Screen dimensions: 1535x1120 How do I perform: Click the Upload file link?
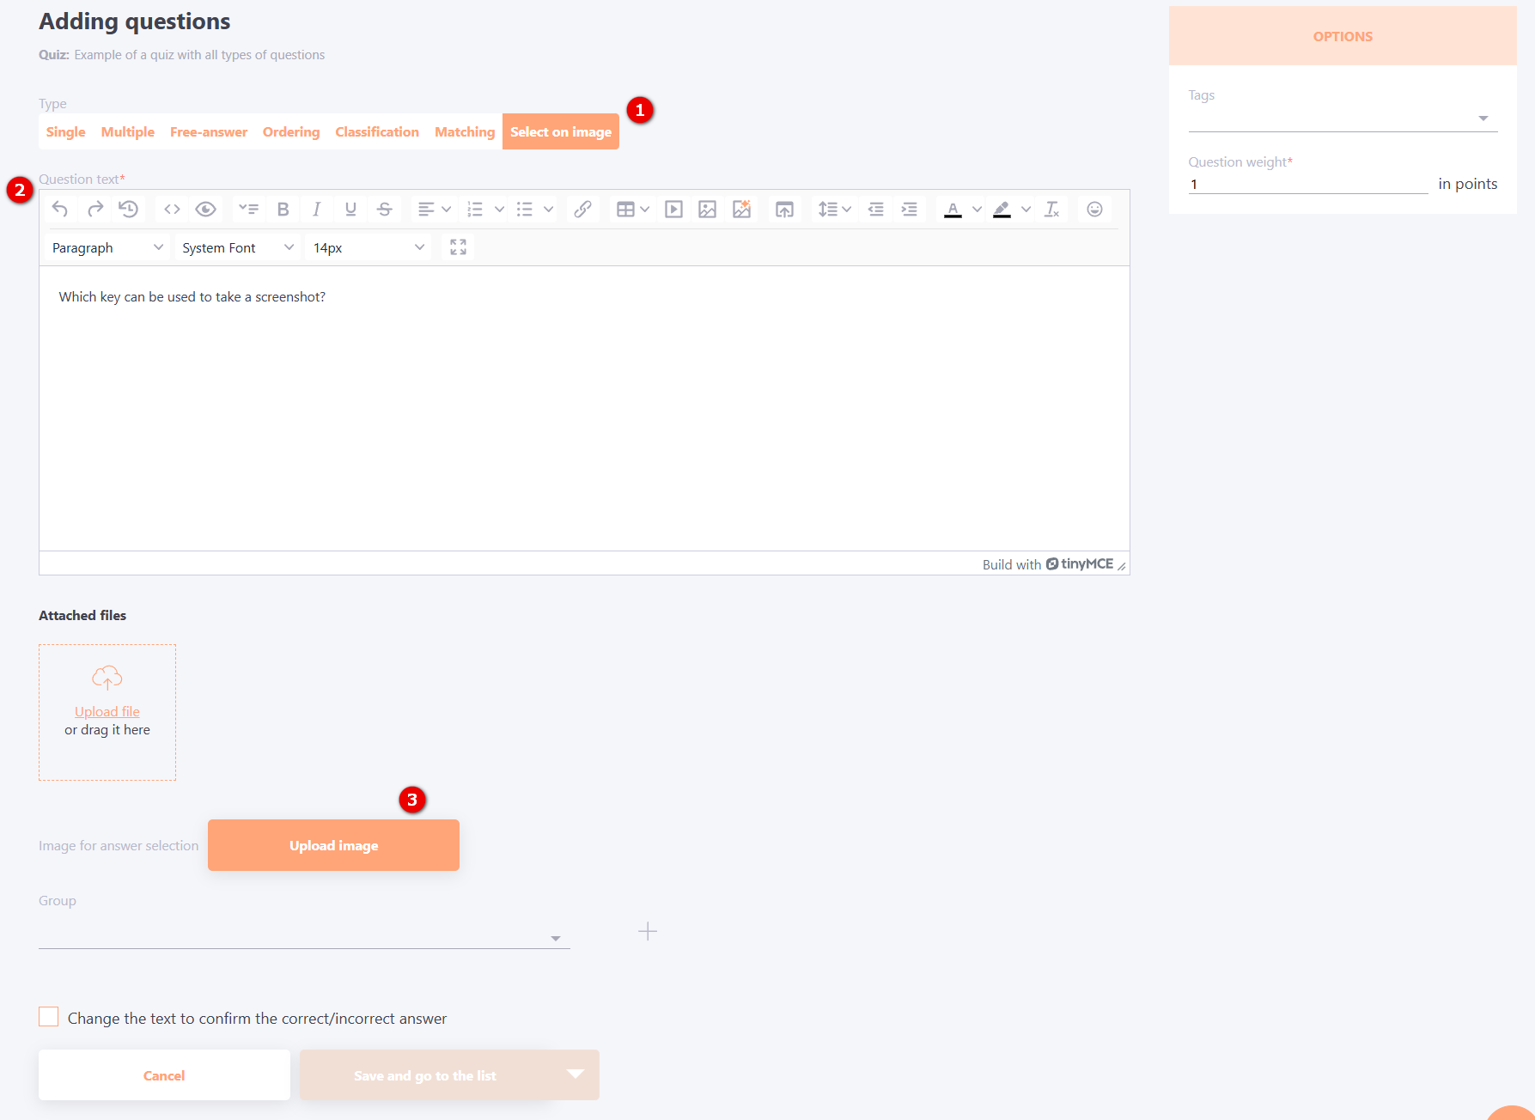pyautogui.click(x=107, y=711)
